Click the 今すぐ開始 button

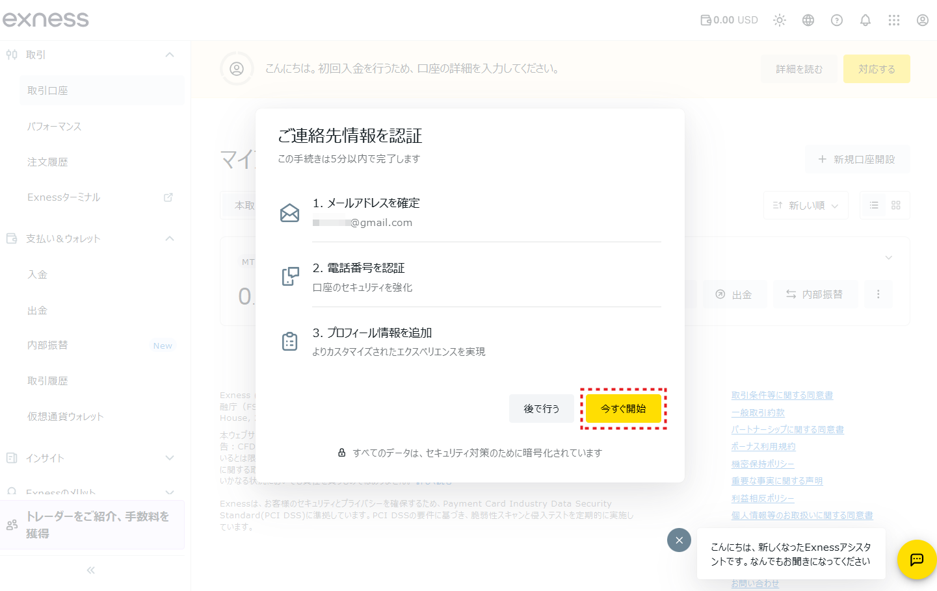click(624, 409)
